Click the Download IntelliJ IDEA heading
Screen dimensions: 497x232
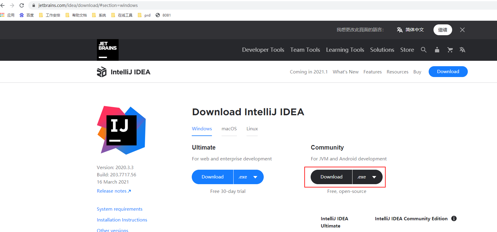(x=248, y=112)
